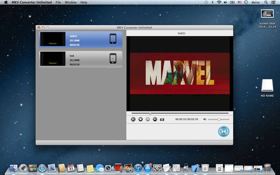This screenshot has height=175, width=280.
Task: Open Messages speech bubbles in Dock
Action: [x=100, y=168]
